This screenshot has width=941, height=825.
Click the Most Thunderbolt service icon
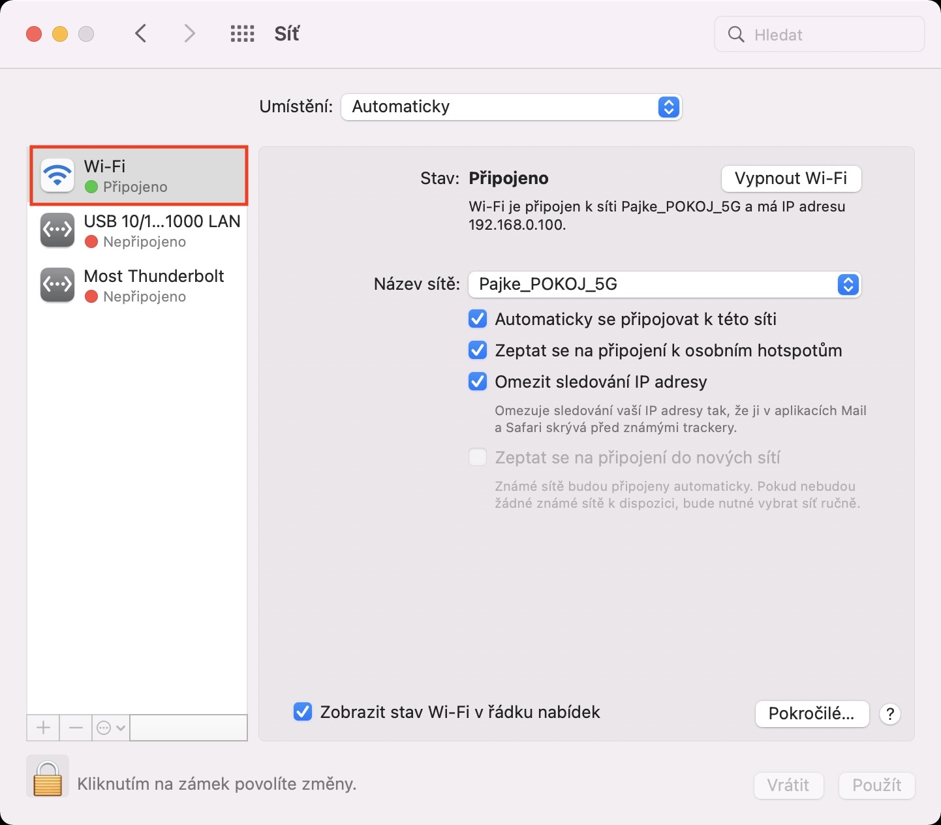(x=57, y=285)
